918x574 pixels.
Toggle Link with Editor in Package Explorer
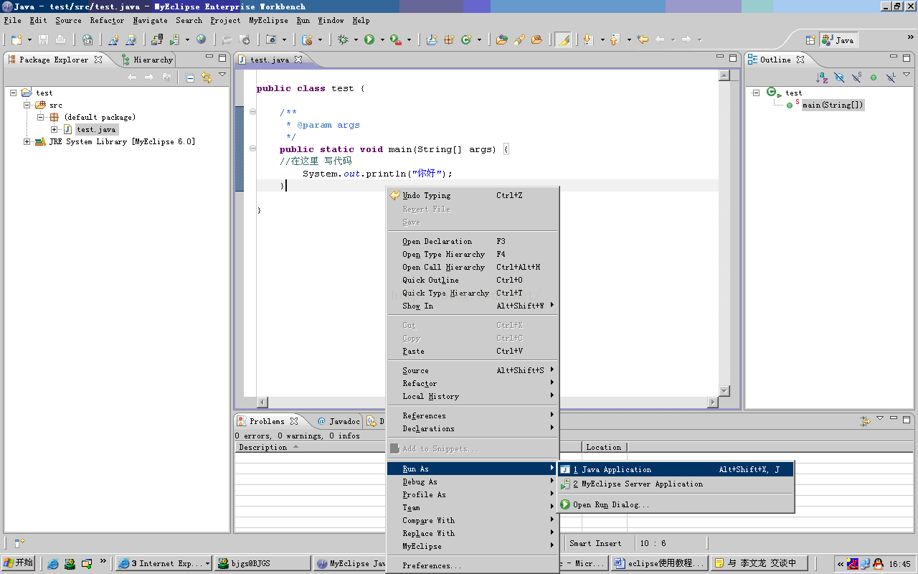(x=207, y=77)
